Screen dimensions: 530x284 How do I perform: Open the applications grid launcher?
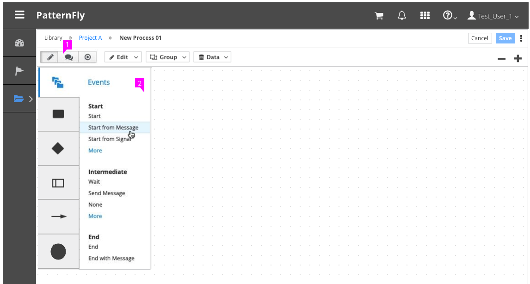[425, 16]
